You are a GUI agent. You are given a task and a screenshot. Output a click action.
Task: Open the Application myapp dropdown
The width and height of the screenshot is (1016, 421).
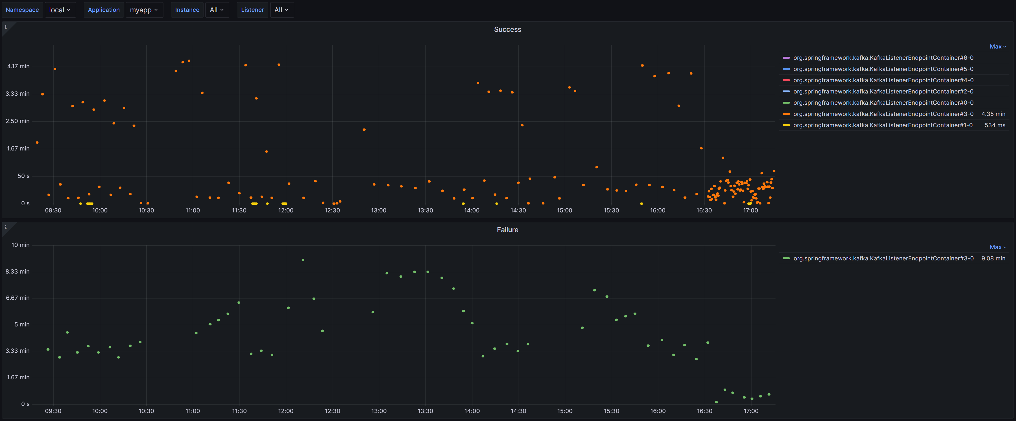click(x=144, y=10)
